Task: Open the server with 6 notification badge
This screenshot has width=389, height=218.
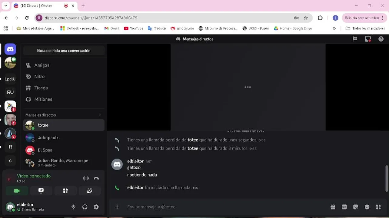Action: pos(10,120)
